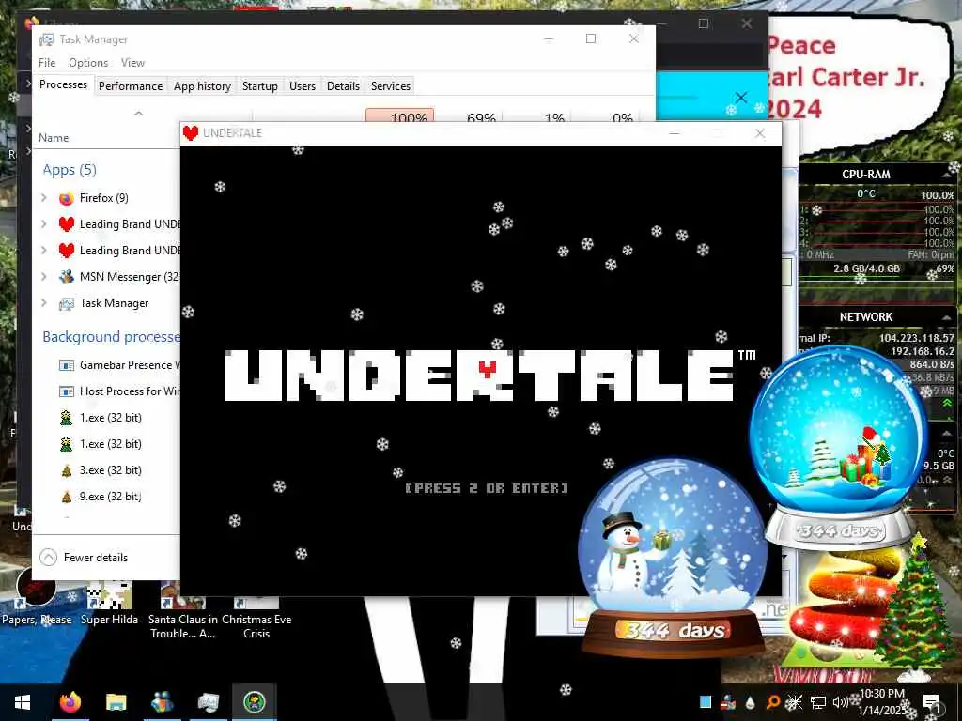
Task: Click the Background processes group heading
Action: click(111, 337)
